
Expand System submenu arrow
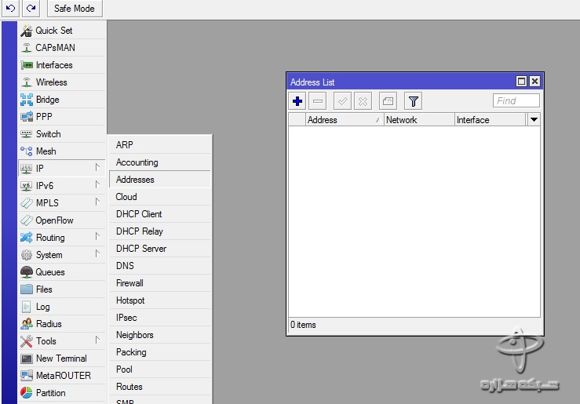[97, 253]
